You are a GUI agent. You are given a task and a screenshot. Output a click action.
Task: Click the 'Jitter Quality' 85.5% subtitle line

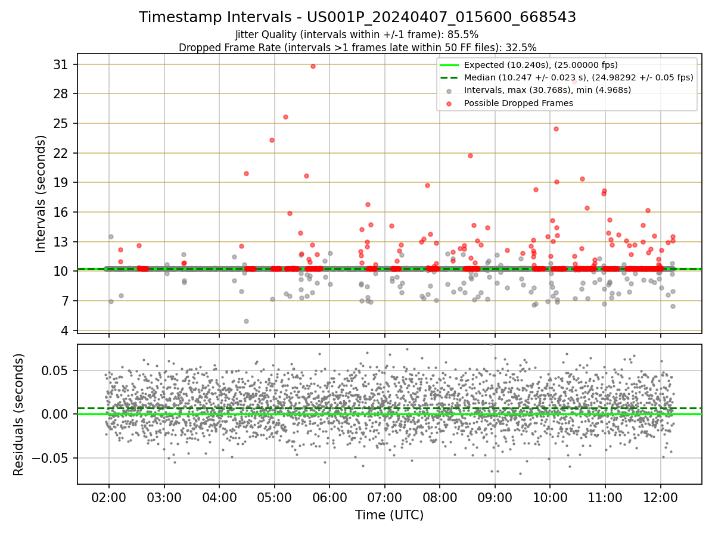pos(357,35)
